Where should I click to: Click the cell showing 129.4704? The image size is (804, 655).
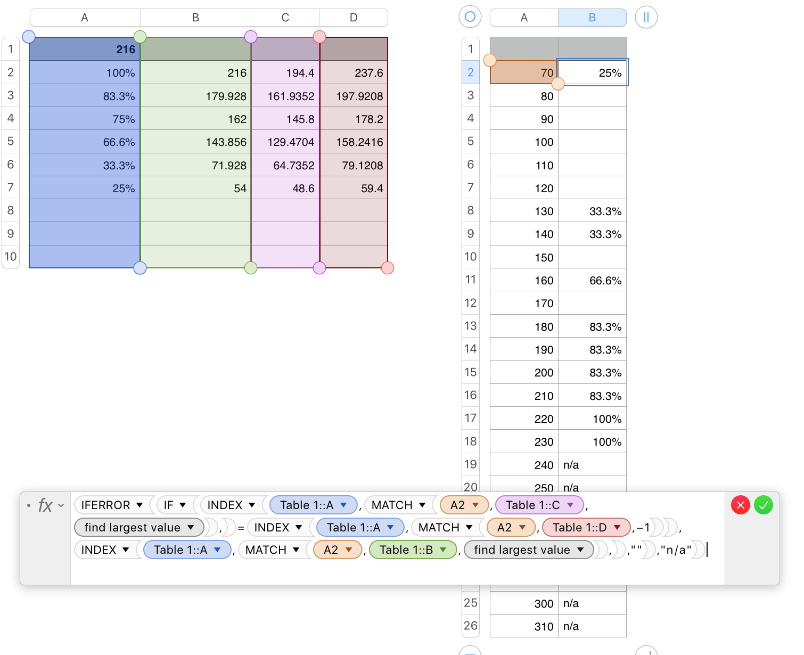[x=285, y=142]
